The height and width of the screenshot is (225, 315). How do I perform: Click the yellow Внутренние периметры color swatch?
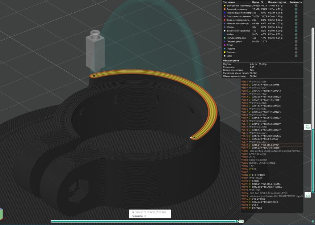224,5
